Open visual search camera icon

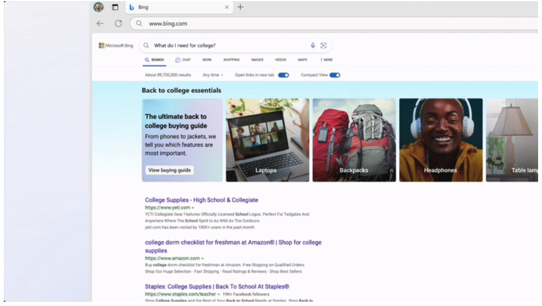coord(323,45)
